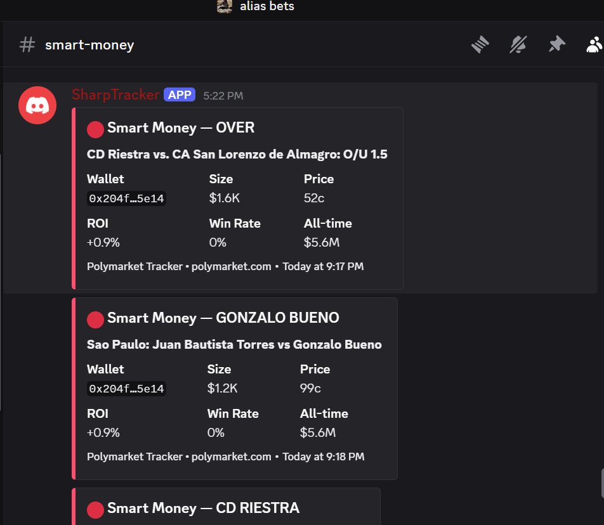
Task: Click the alias bets server title
Action: pyautogui.click(x=267, y=6)
